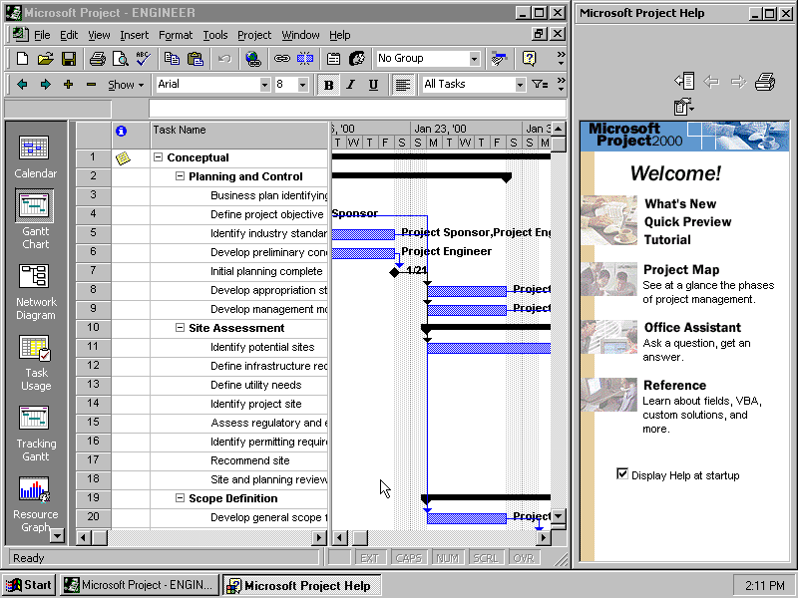Open Tracking Gantt view
798x598 pixels.
click(35, 434)
